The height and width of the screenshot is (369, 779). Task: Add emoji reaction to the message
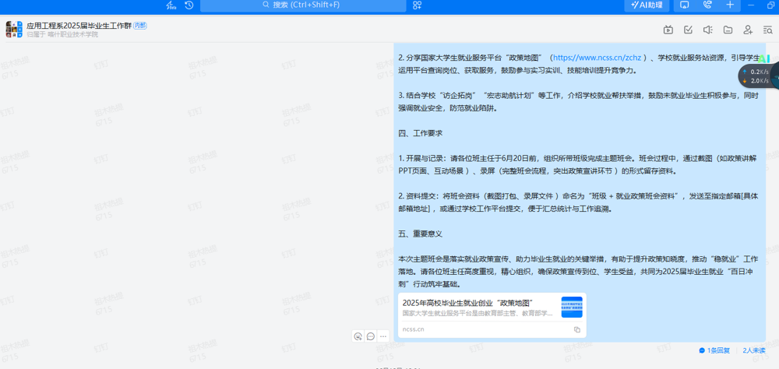point(358,336)
